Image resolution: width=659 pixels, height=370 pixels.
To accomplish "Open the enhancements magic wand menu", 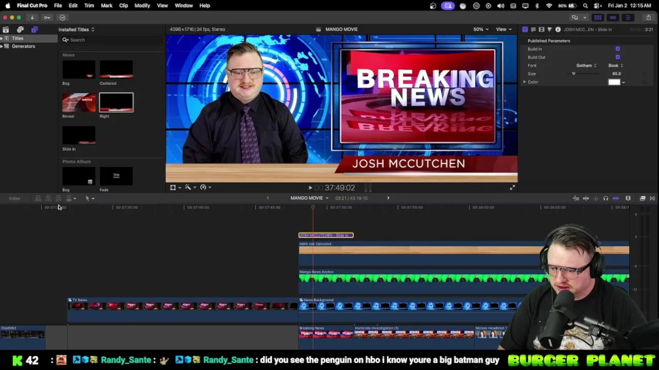I will 190,188.
